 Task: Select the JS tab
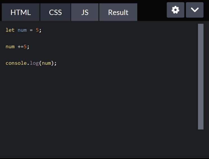pyautogui.click(x=85, y=12)
